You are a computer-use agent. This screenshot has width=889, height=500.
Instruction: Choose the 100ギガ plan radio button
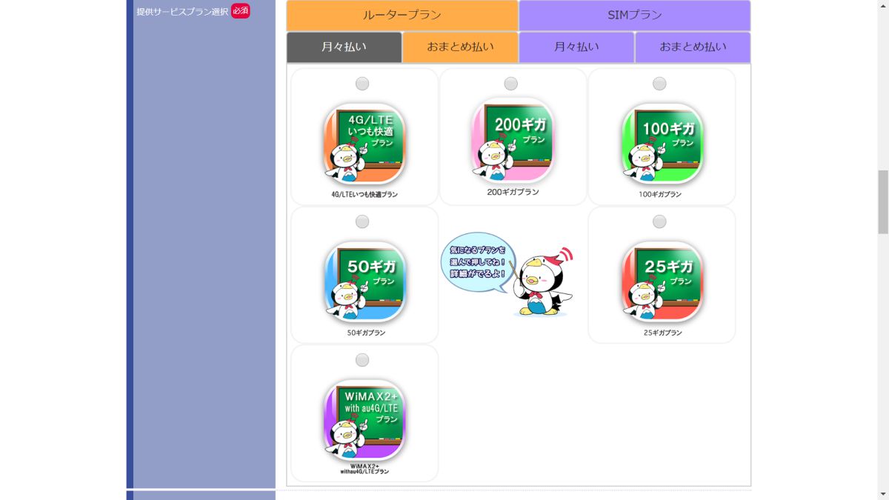[x=659, y=84]
